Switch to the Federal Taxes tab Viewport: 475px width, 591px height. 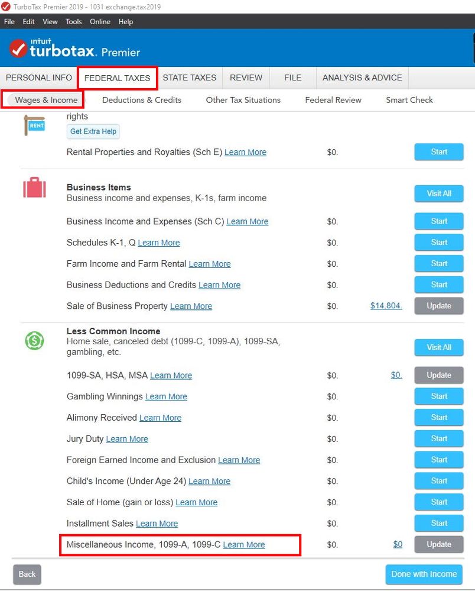pyautogui.click(x=118, y=78)
